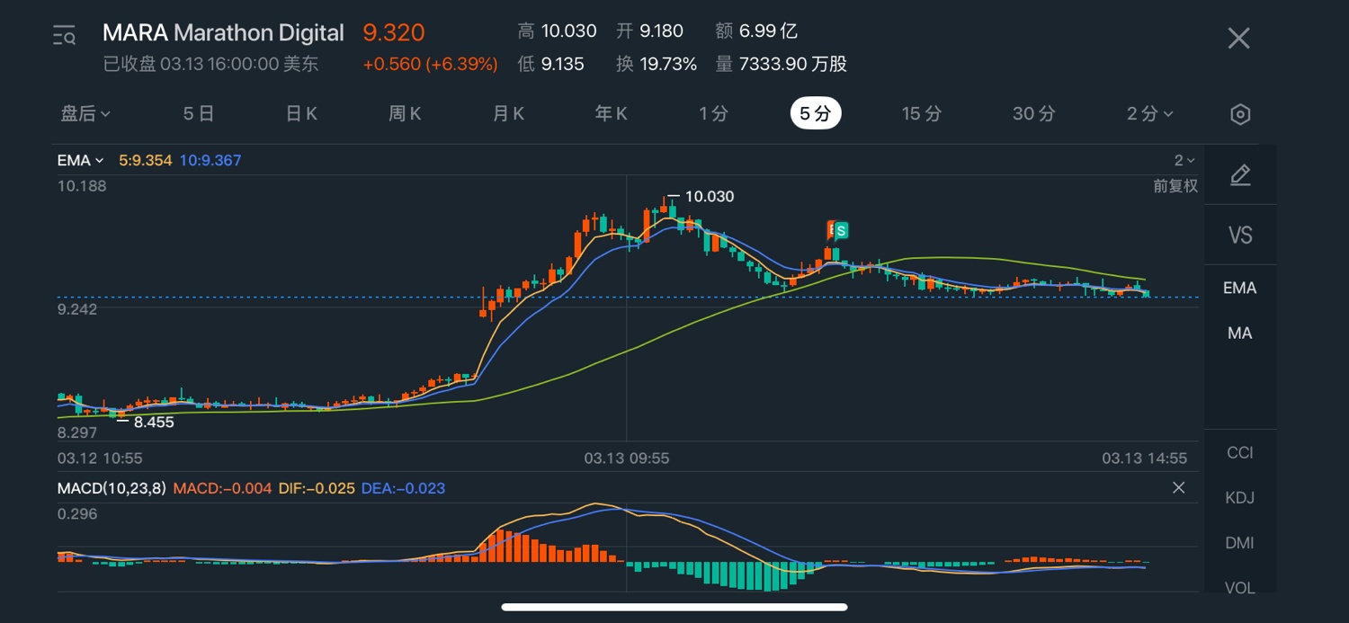Expand the EMA indicator dropdown
The image size is (1349, 623).
click(79, 161)
